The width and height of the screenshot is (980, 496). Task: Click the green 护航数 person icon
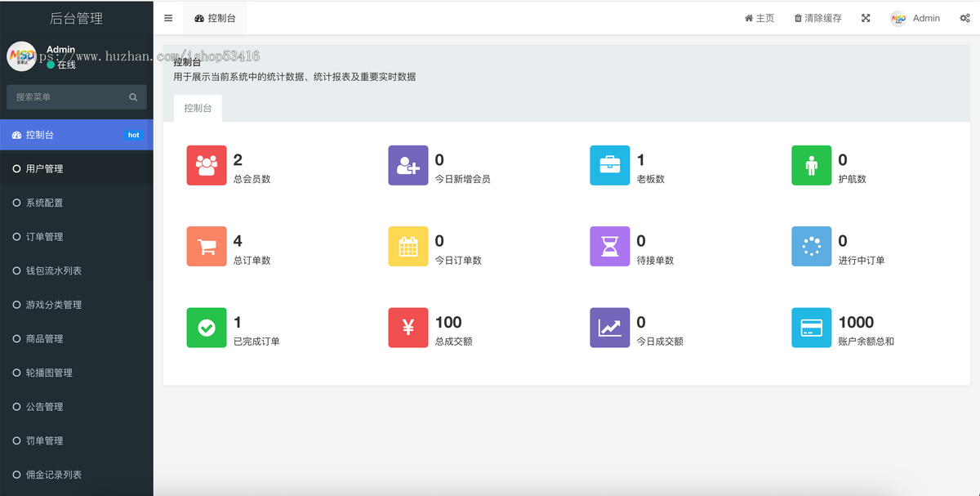tap(812, 165)
